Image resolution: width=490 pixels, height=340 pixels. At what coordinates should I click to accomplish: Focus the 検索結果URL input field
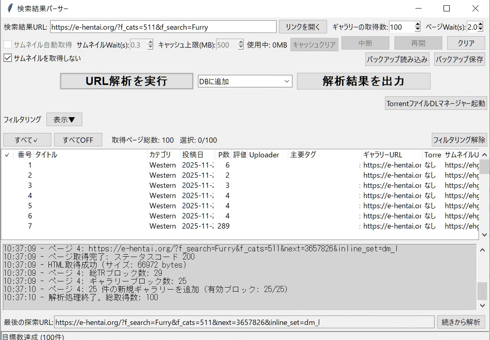pyautogui.click(x=163, y=27)
